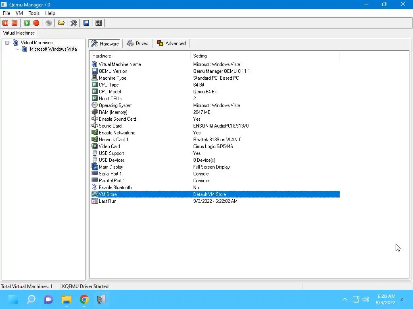Click the Standard PCI Based PC value
The height and width of the screenshot is (309, 413).
[216, 78]
